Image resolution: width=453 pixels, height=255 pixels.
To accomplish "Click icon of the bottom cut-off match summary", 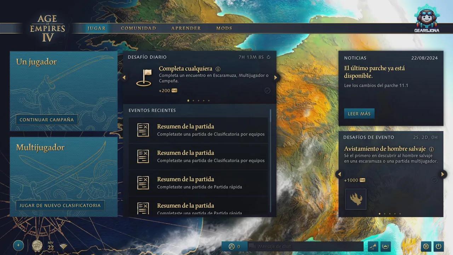I will coord(143,208).
